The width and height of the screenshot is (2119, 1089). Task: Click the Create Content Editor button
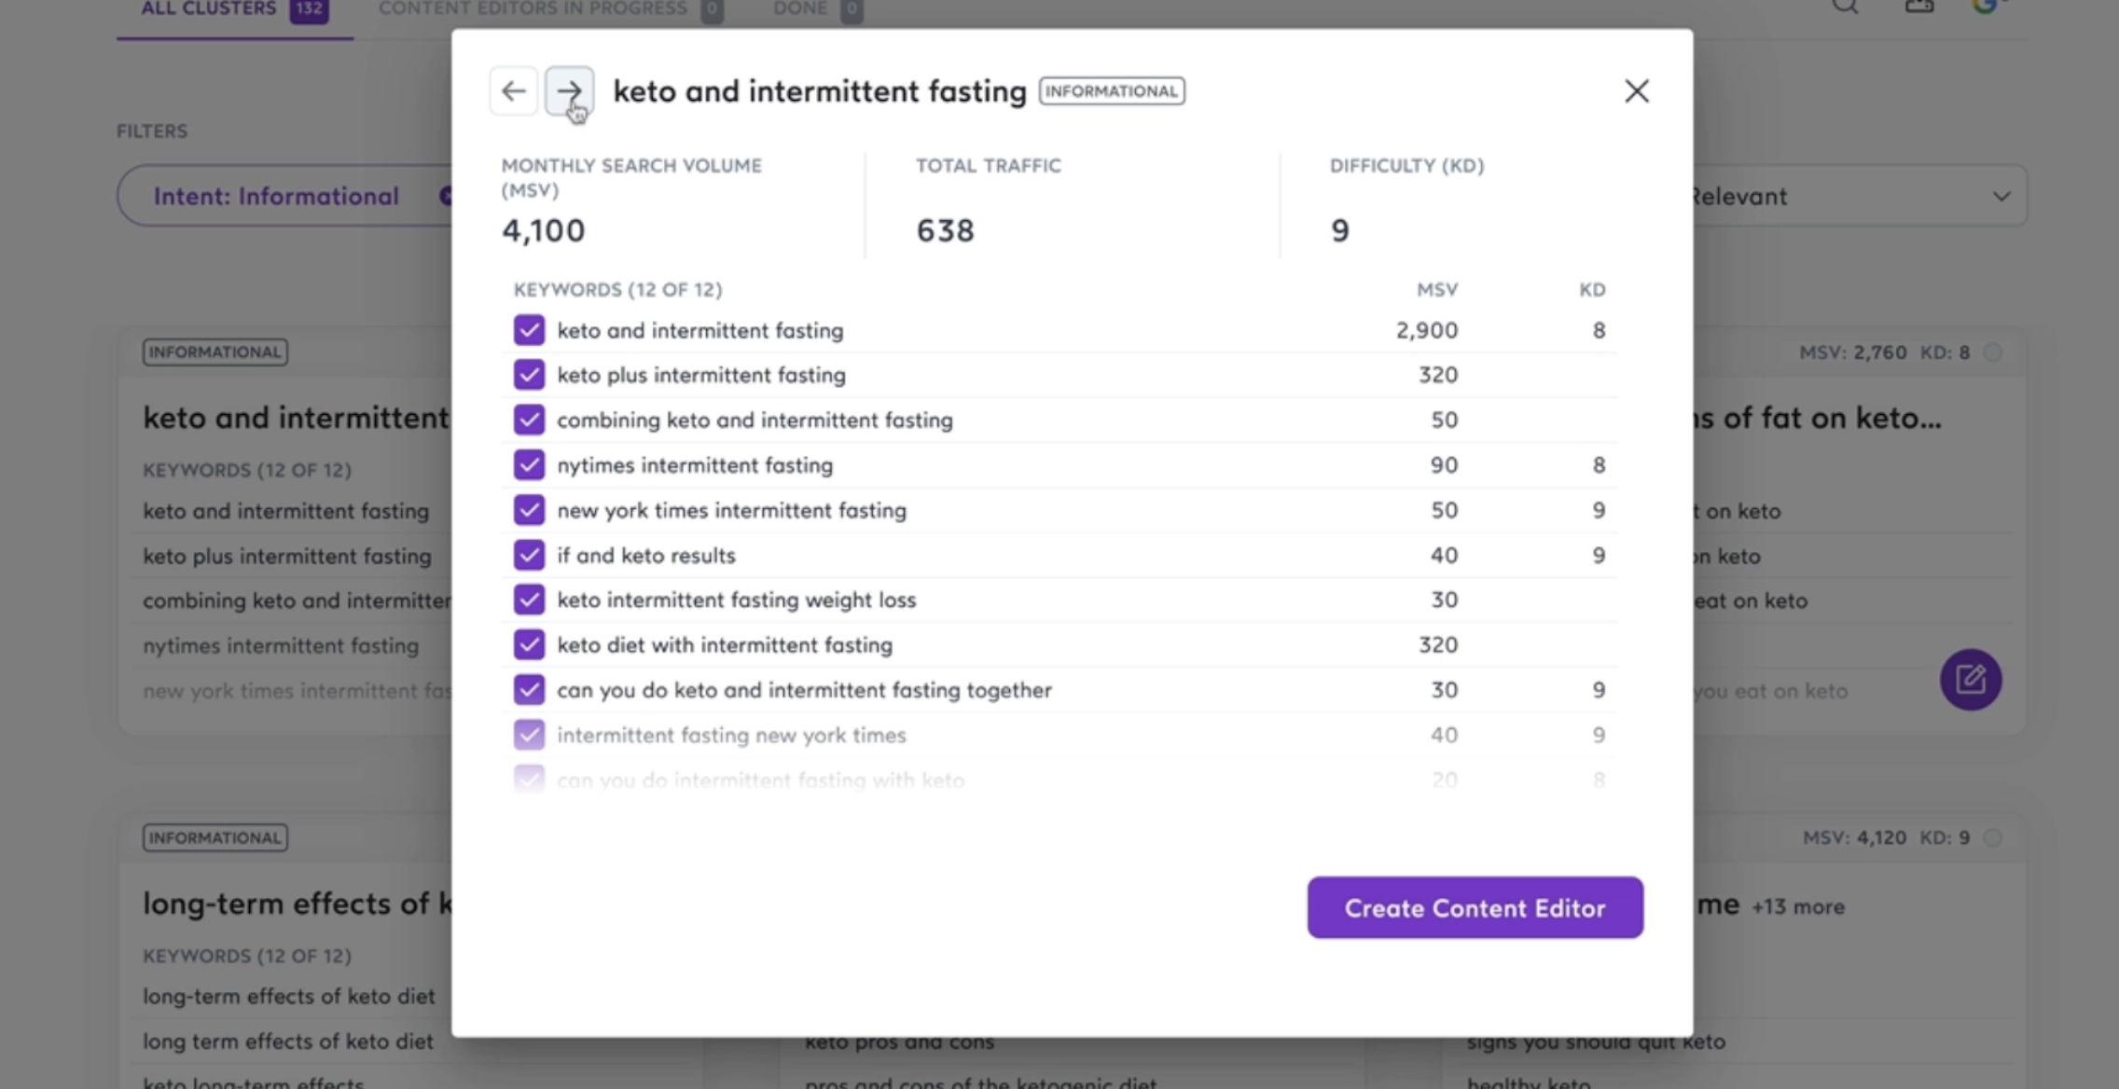click(1474, 907)
